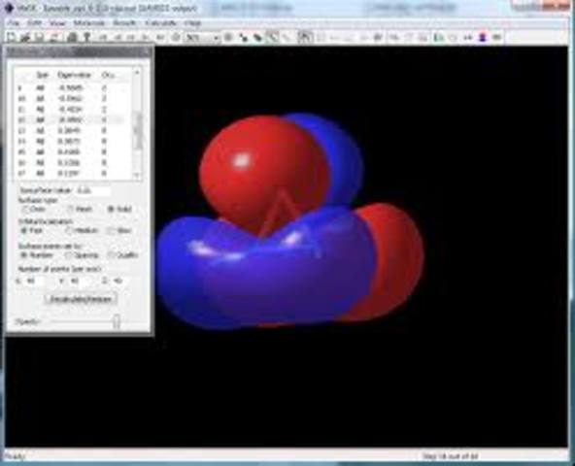575x466 pixels.
Task: Click the Recalculate/Redraw button
Action: pyautogui.click(x=81, y=299)
